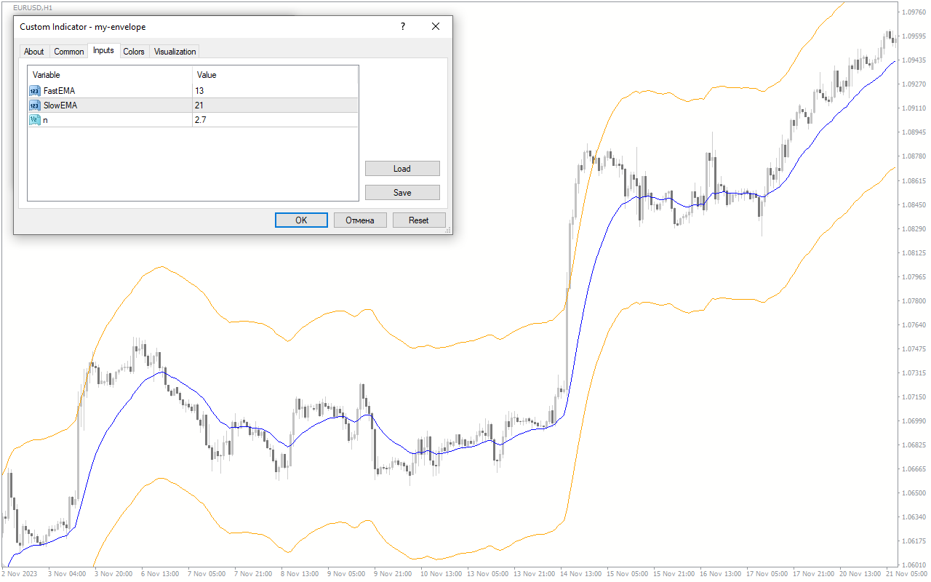
Task: Click the 14 Nov 13:00 time label
Action: coord(582,574)
